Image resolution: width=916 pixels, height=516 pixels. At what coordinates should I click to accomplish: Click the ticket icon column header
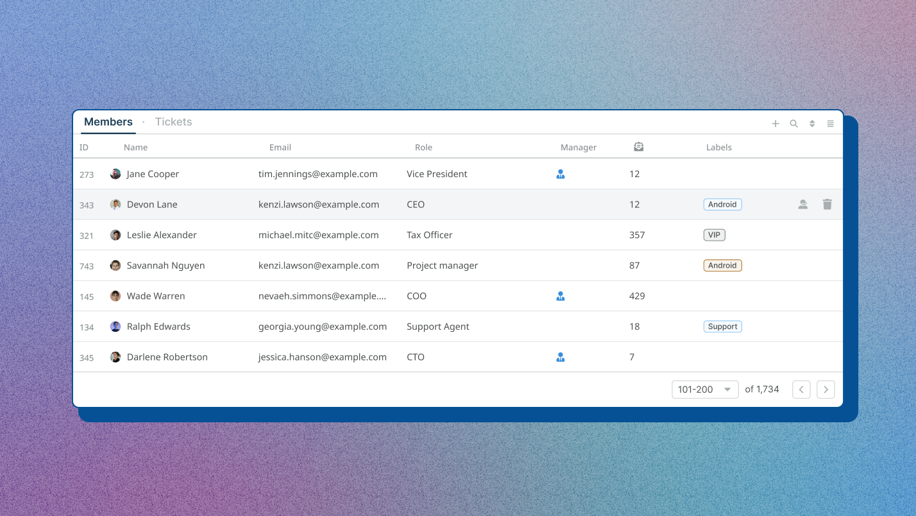coord(638,146)
